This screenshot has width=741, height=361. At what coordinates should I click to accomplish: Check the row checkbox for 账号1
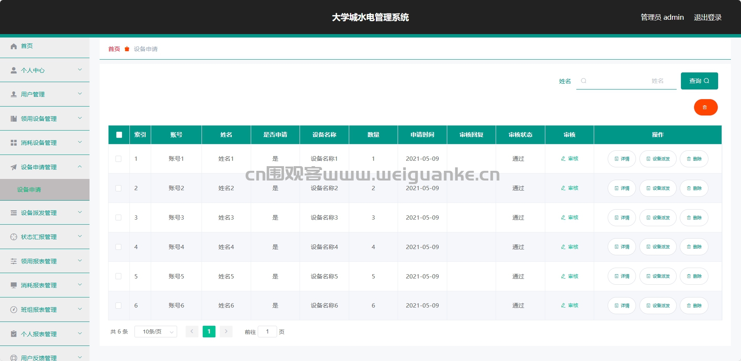pos(119,159)
